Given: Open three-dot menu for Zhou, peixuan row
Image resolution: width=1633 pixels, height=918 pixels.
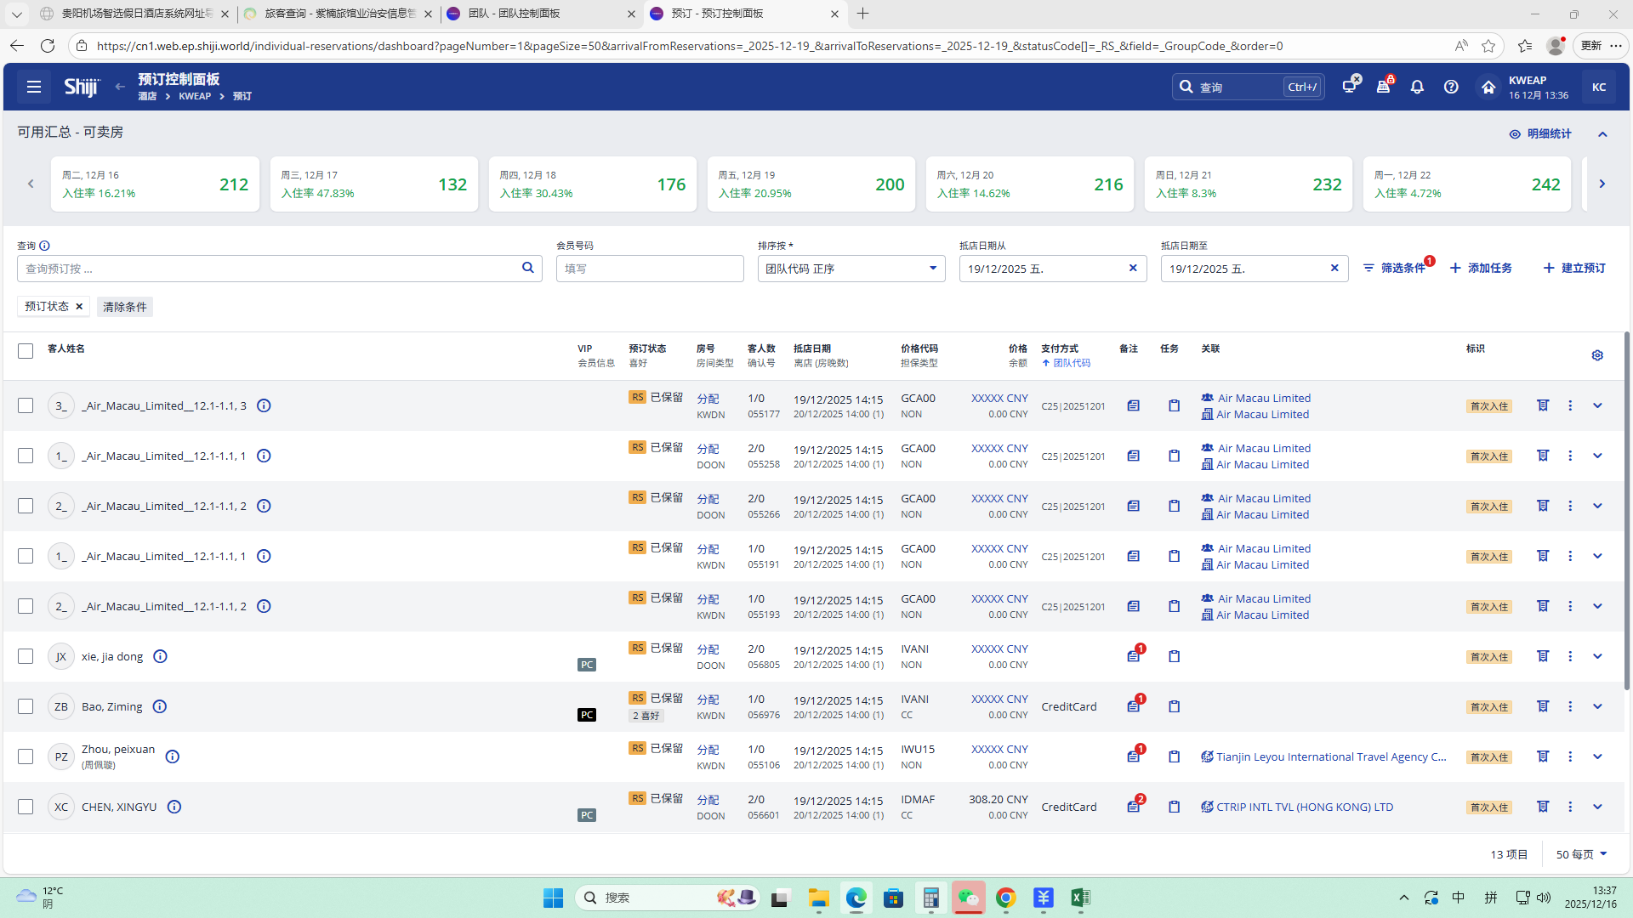Looking at the screenshot, I should point(1570,756).
